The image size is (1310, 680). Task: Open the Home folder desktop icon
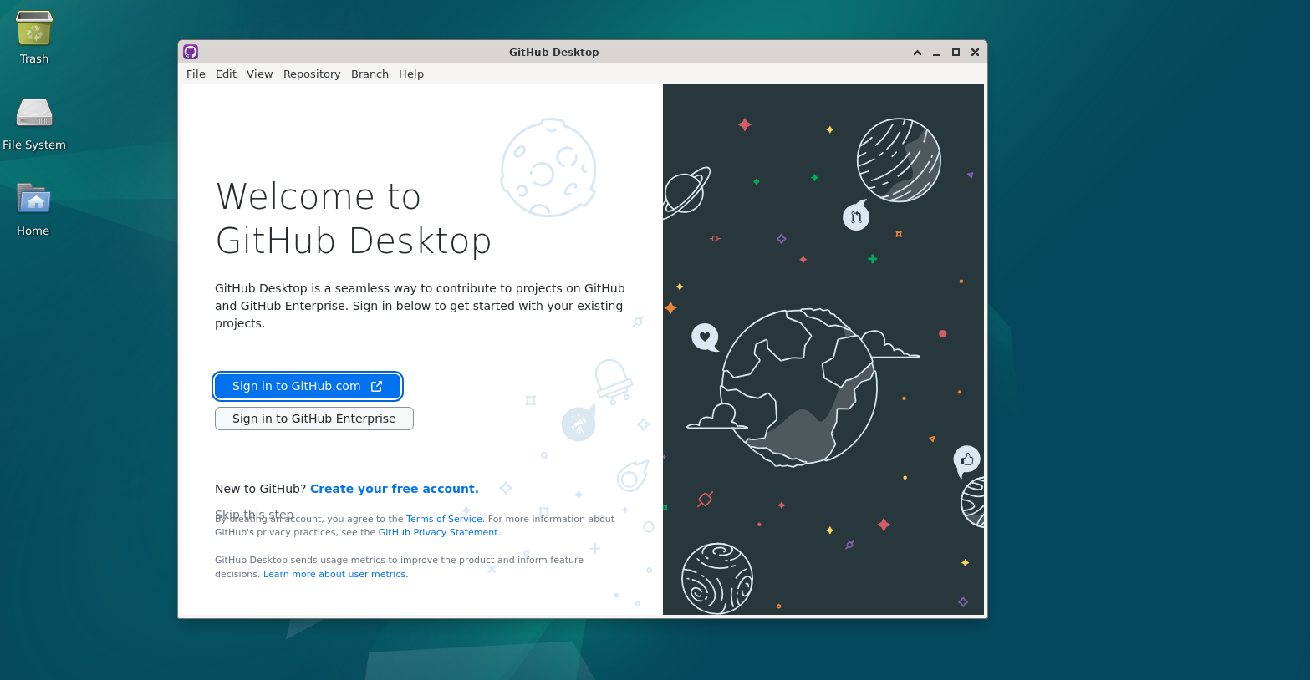[34, 210]
